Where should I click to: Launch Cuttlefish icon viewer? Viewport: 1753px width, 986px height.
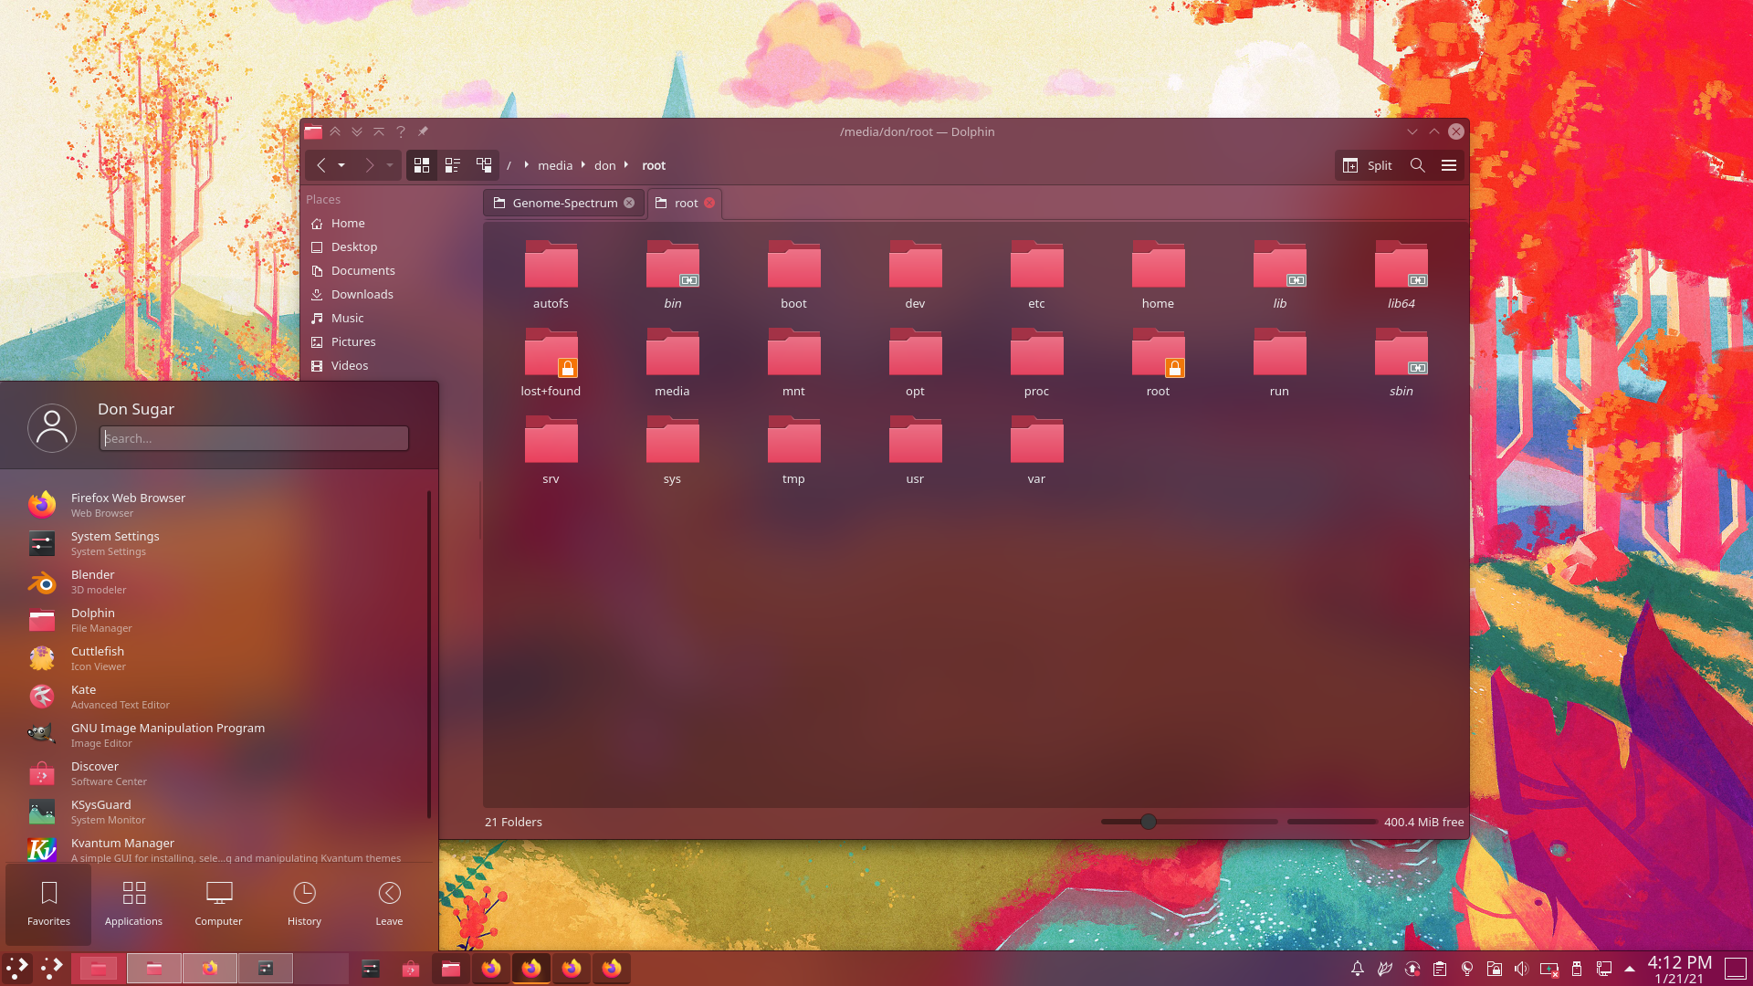[219, 657]
